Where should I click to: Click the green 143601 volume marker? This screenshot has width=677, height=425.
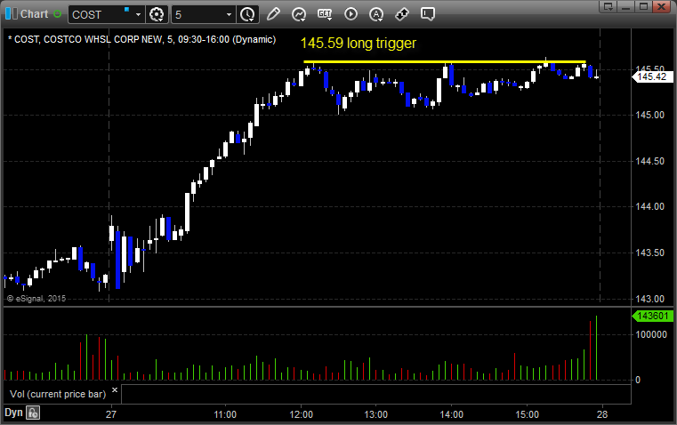652,316
